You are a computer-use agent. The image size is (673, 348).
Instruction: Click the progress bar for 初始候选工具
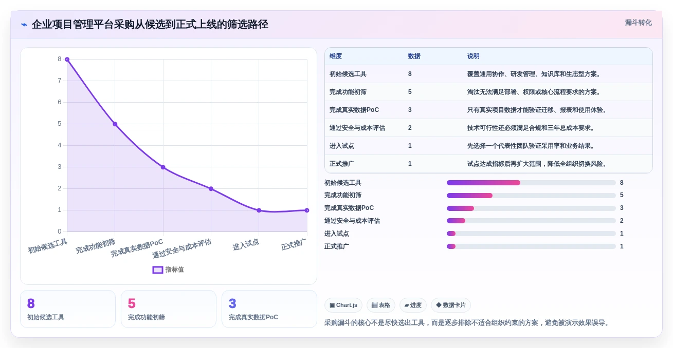(x=531, y=183)
